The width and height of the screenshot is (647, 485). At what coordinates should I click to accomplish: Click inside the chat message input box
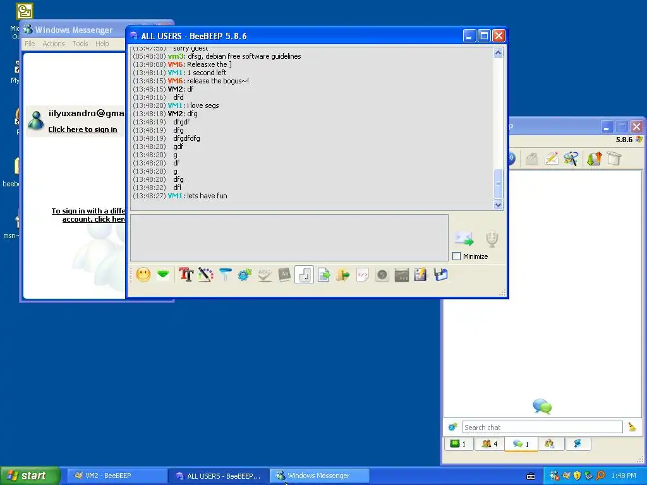point(289,237)
